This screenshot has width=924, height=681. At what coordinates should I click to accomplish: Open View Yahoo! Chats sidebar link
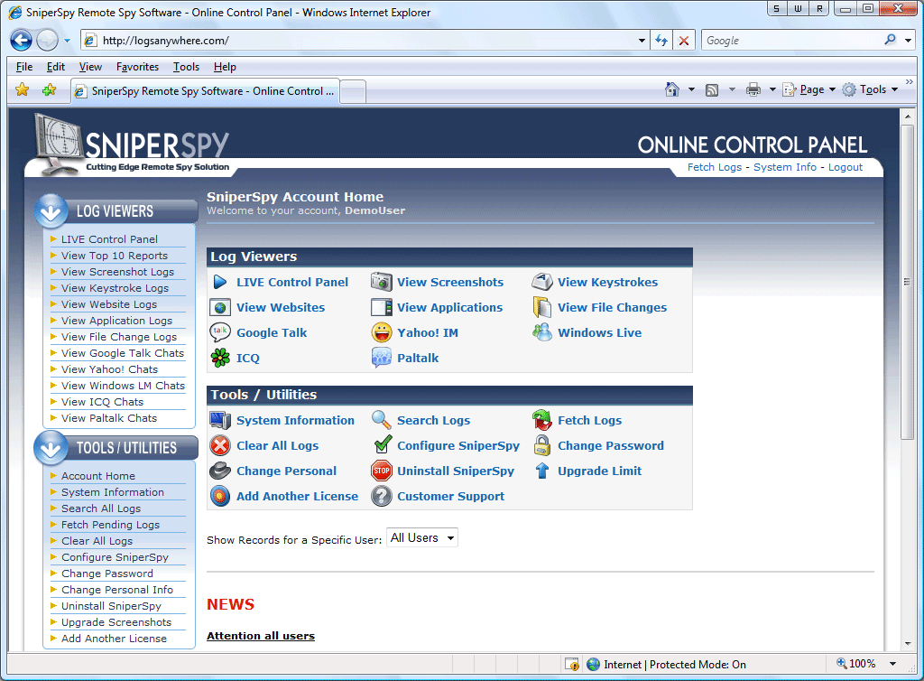click(109, 369)
